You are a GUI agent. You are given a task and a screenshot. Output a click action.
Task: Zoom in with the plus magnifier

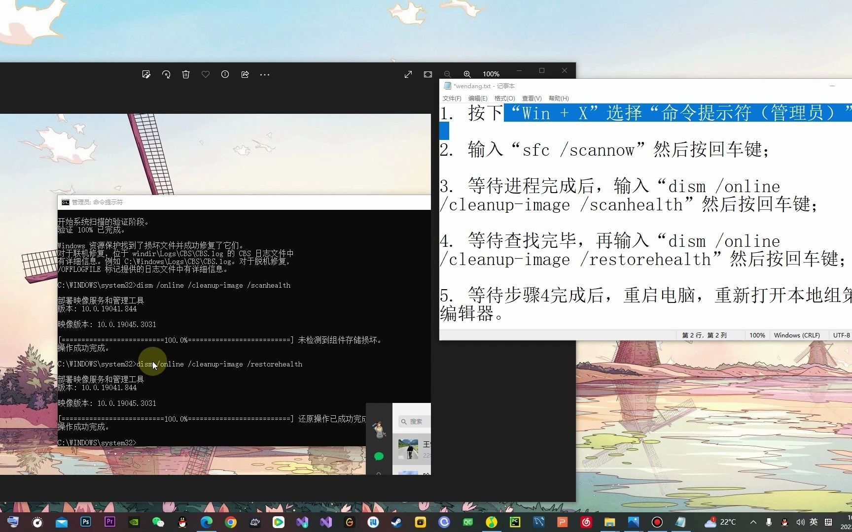467,74
